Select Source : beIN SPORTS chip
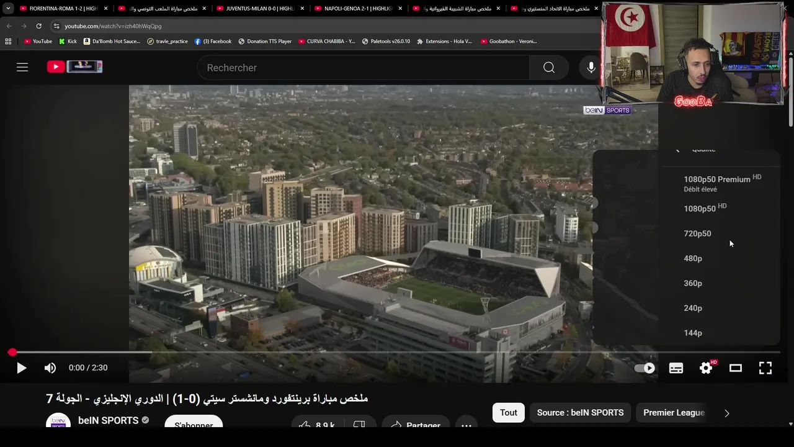Image resolution: width=794 pixels, height=447 pixels. tap(580, 413)
